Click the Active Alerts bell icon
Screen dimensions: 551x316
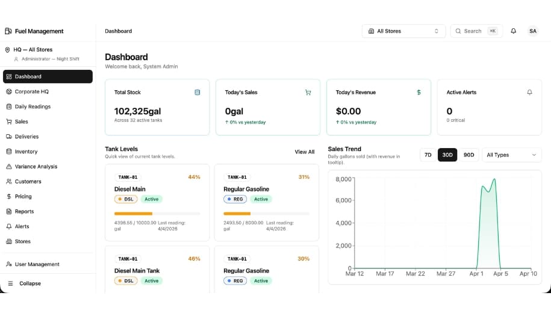click(529, 92)
